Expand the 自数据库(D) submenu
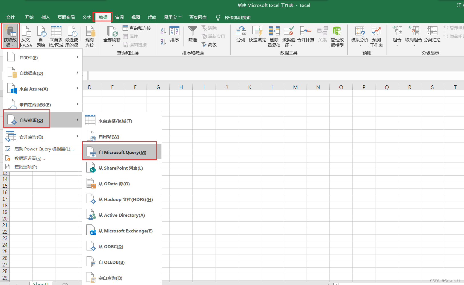 click(43, 73)
